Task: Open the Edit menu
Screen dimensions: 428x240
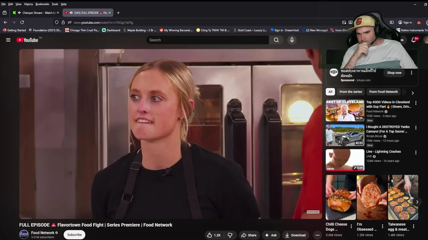Action: [10, 4]
